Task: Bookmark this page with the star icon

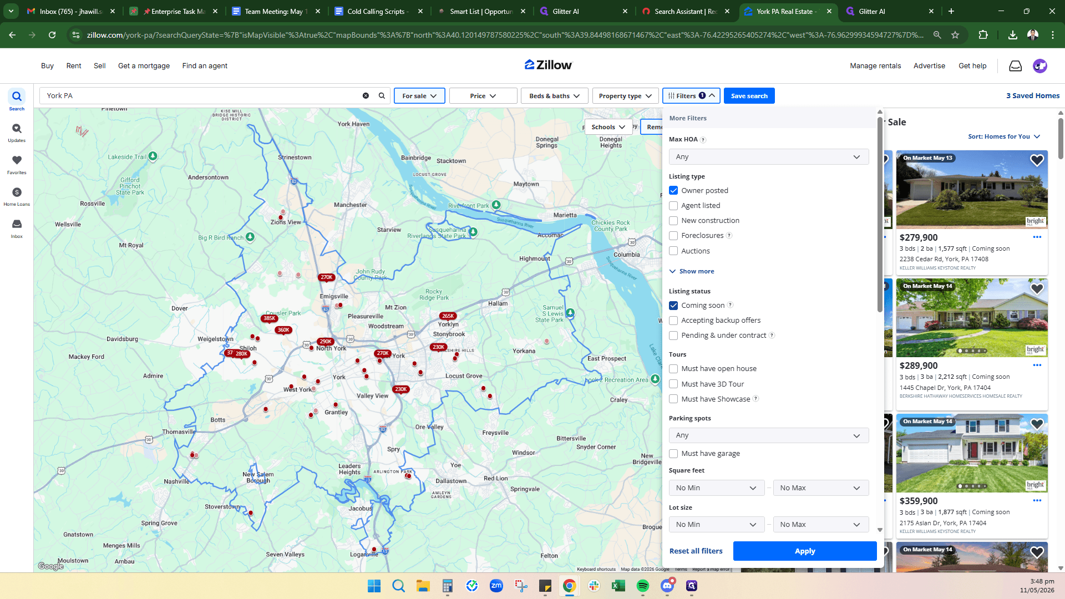Action: 955,35
